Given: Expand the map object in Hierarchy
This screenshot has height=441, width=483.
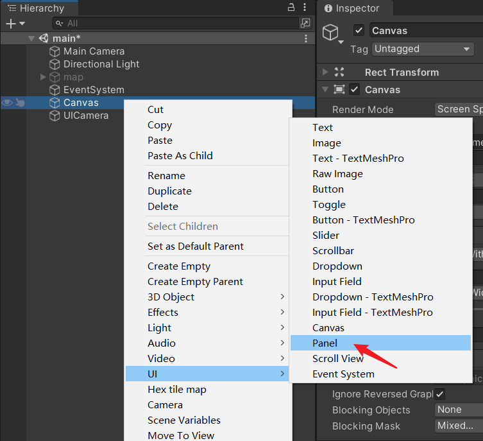Looking at the screenshot, I should (x=43, y=77).
